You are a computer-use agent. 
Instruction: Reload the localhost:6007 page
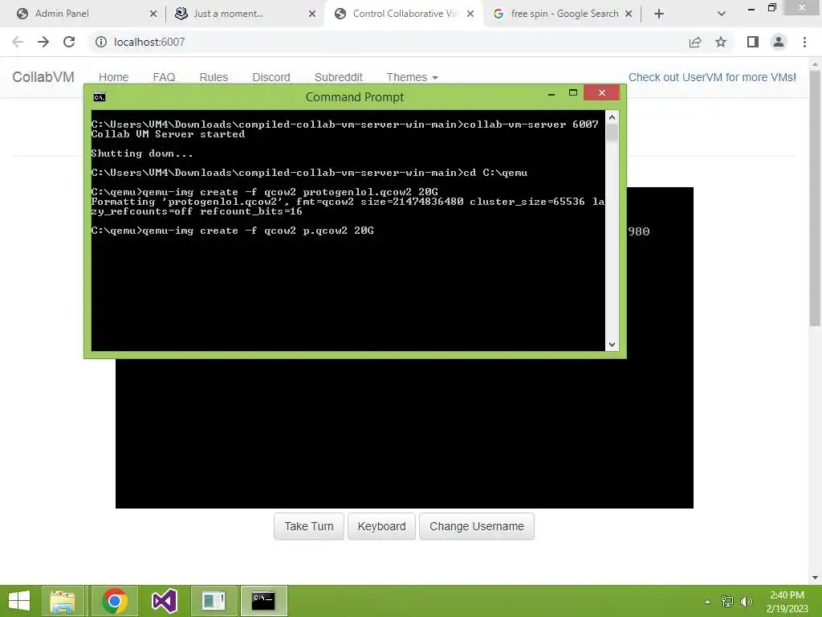tap(69, 42)
